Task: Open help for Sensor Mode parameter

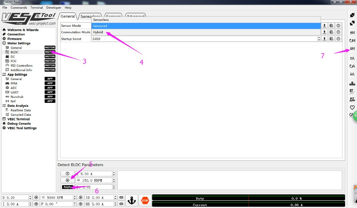Action: click(x=338, y=26)
